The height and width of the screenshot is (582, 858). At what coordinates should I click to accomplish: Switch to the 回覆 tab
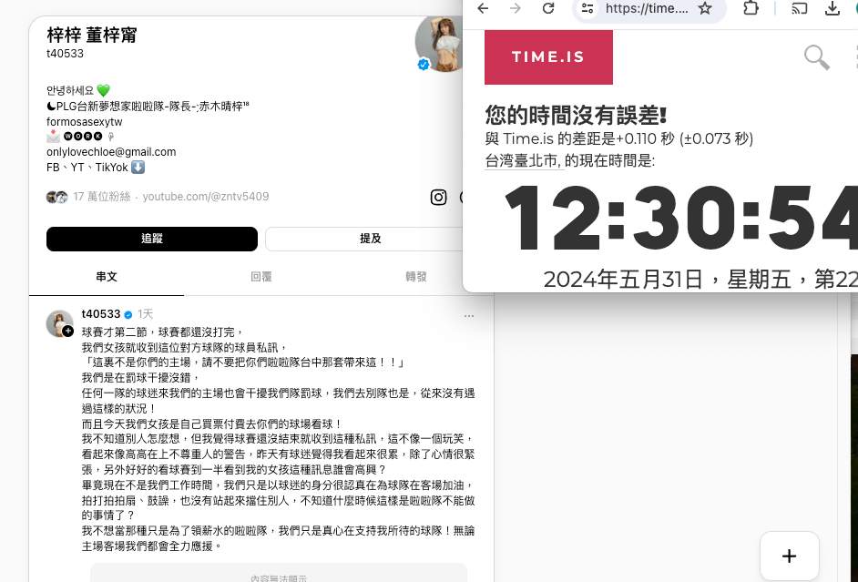pos(261,277)
